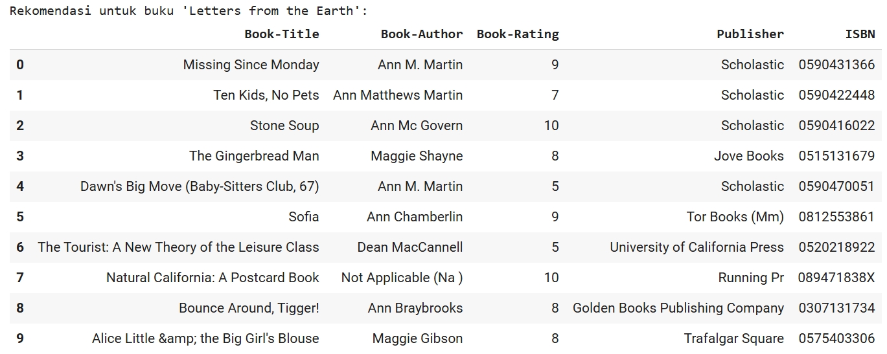This screenshot has height=354, width=887.
Task: Select the Missing Since Monday title cell
Action: coord(251,65)
